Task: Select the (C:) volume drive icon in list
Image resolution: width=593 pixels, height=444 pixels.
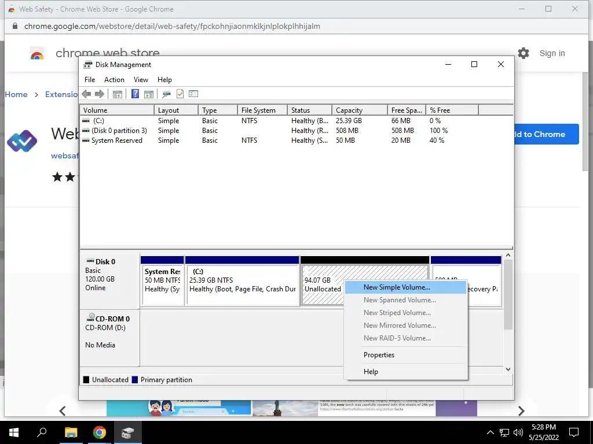Action: (x=86, y=121)
